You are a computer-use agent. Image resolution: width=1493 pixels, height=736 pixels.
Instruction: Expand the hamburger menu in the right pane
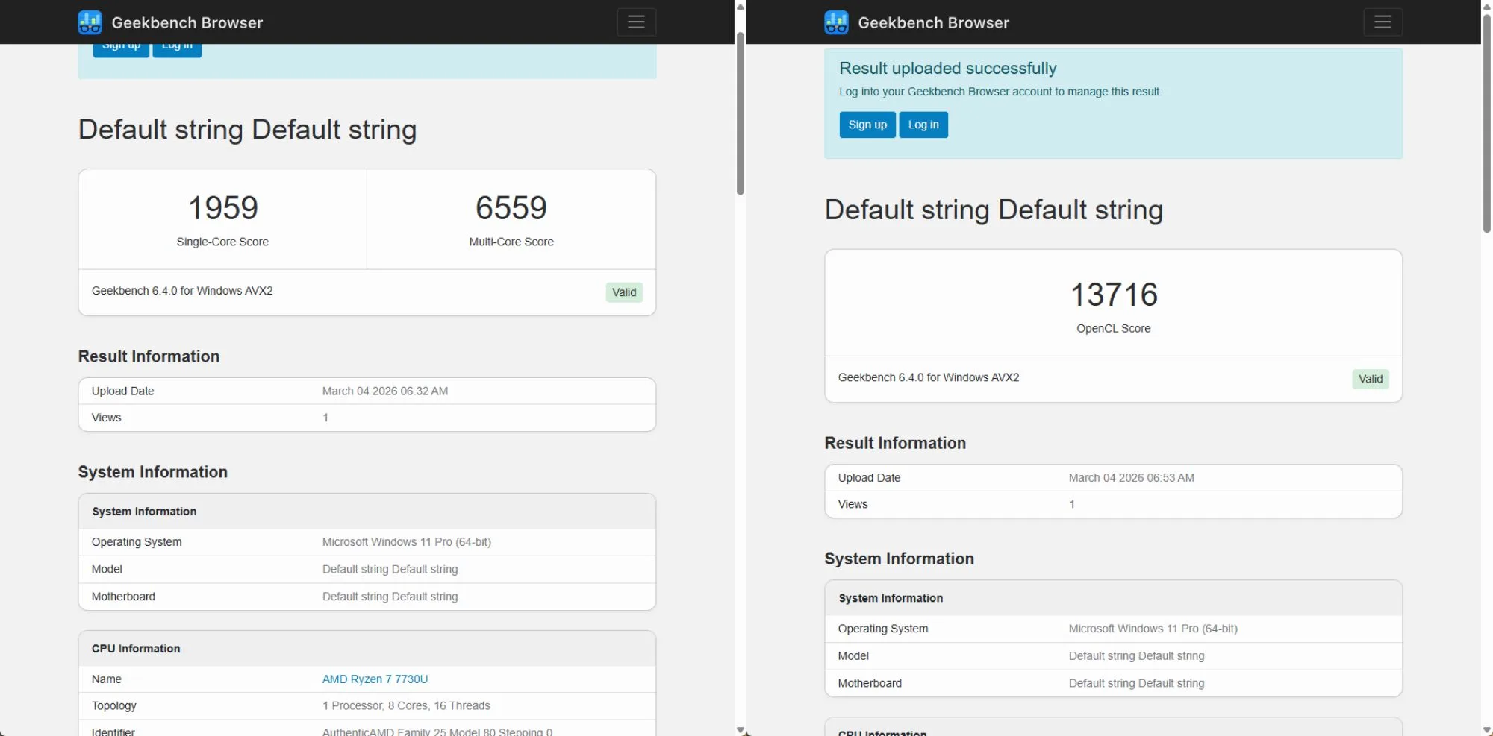(x=1383, y=22)
